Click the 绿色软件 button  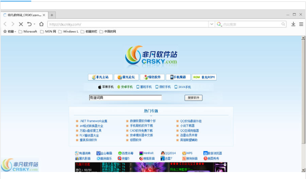point(152,77)
